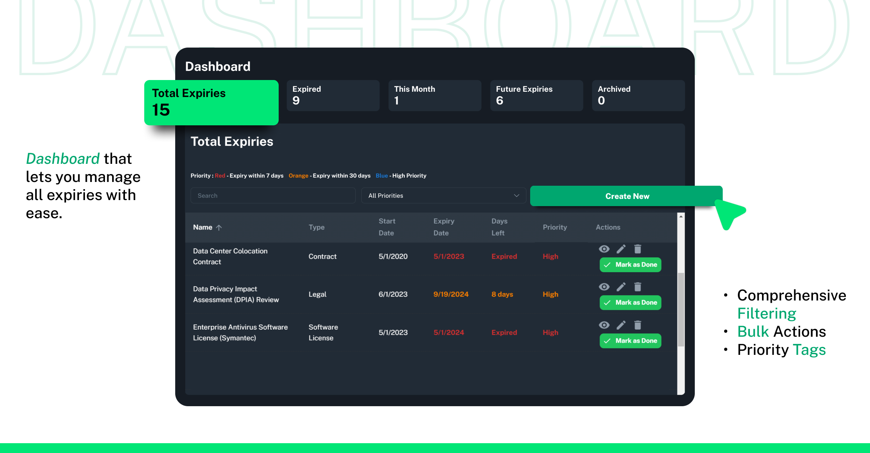Focus the Search input field

[x=273, y=196]
